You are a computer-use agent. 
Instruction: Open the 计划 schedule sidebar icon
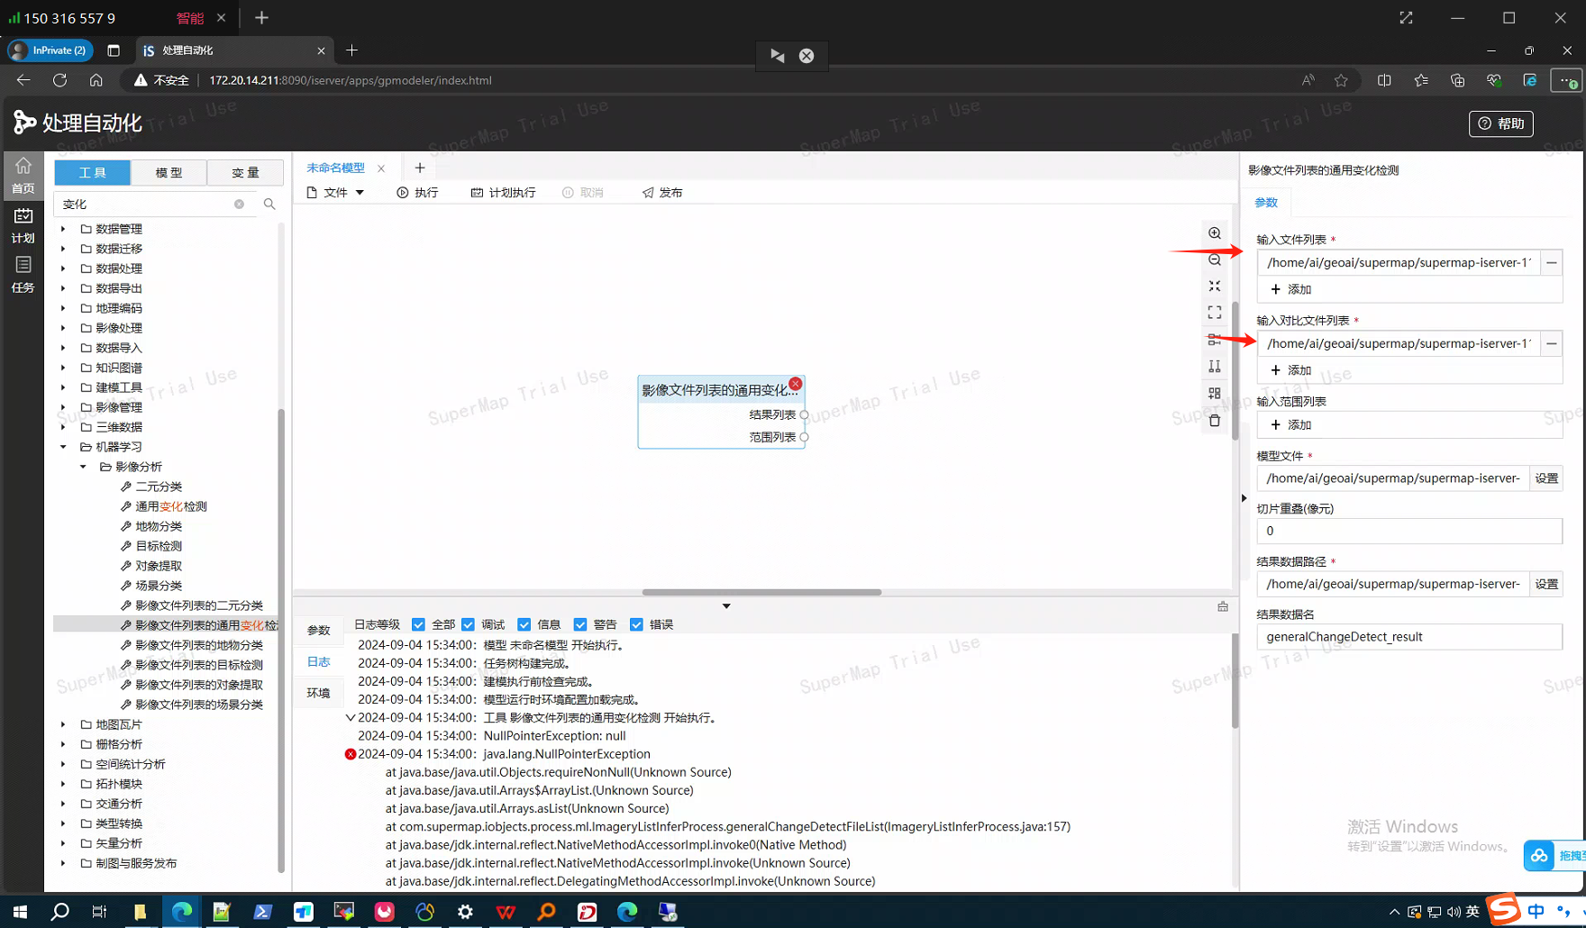23,225
